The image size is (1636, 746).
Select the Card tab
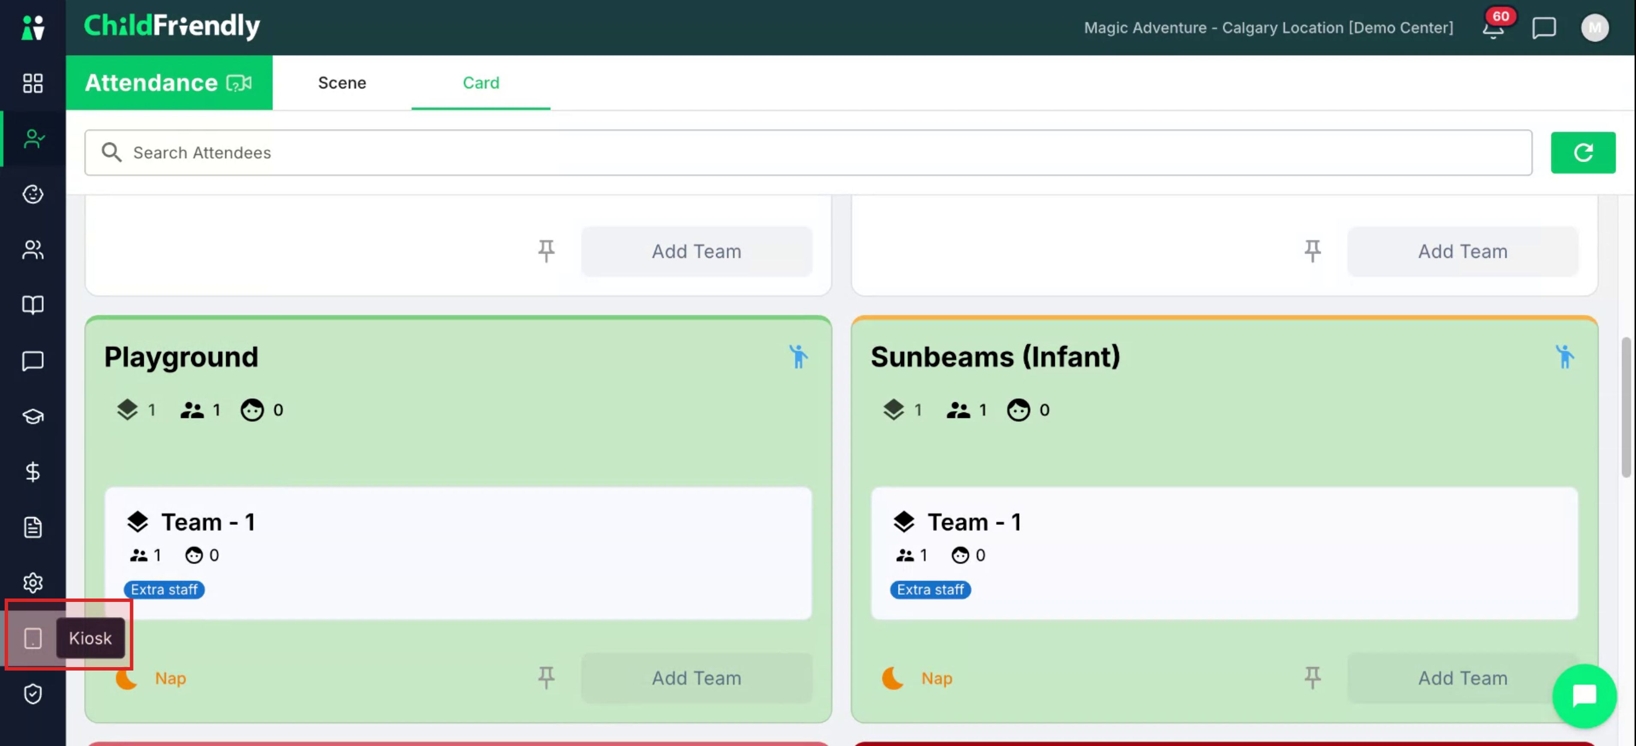(x=481, y=83)
